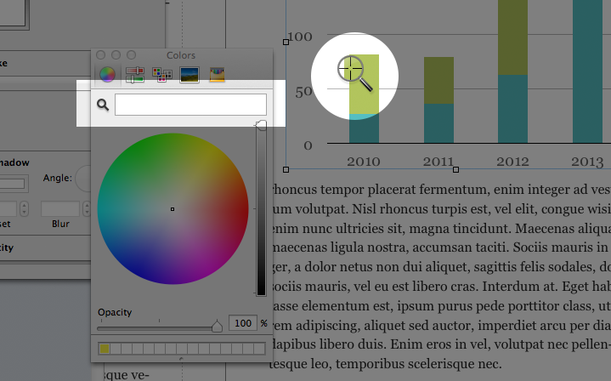
Task: Click the shadow Angle dial
Action: pyautogui.click(x=83, y=179)
